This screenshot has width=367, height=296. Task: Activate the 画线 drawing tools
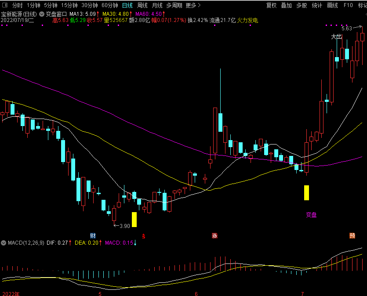tap(332, 5)
